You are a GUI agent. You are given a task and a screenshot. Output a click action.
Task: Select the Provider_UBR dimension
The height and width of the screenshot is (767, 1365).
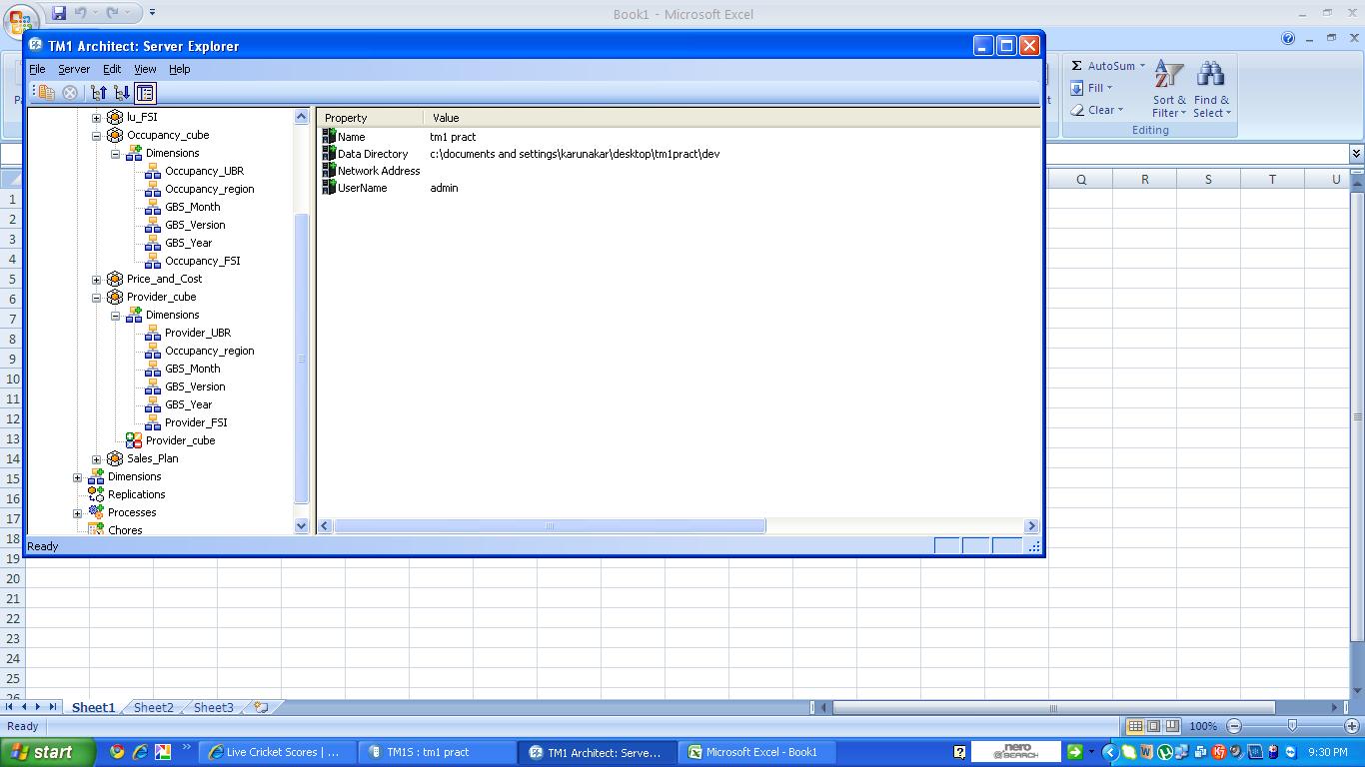click(x=198, y=333)
